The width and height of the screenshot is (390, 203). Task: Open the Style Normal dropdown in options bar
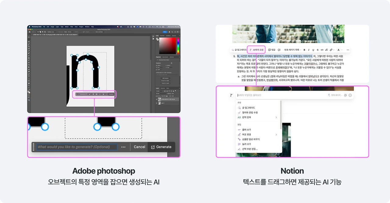70,32
